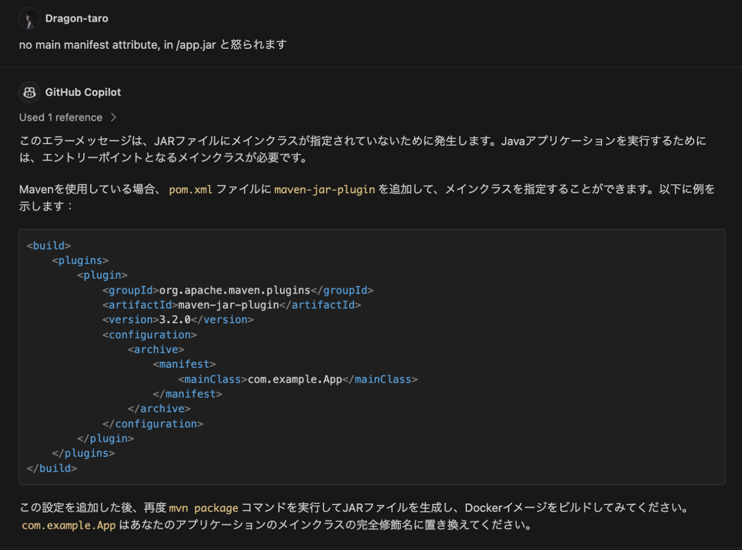Image resolution: width=742 pixels, height=550 pixels.
Task: Click the opening <plugin> tag line
Action: click(x=102, y=276)
